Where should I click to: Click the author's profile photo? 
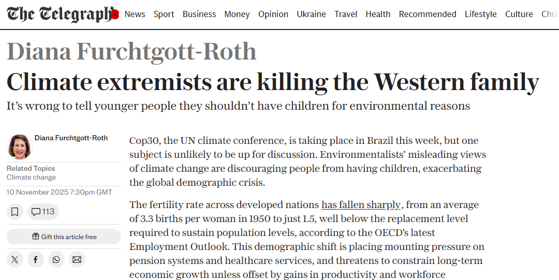20,147
